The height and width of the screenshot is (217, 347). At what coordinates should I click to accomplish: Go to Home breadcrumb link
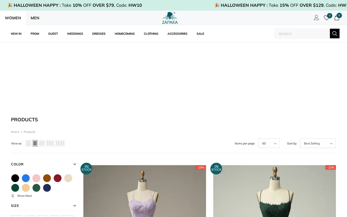coord(15,132)
